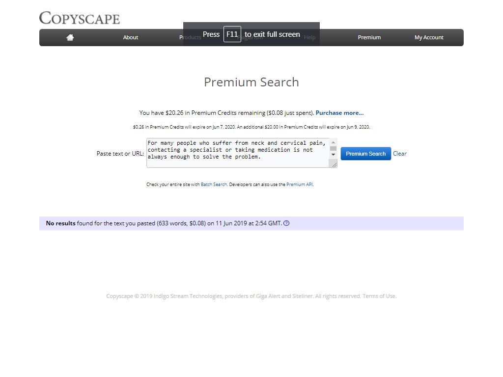Screen dimensions: 503x377
Task: Open the About menu
Action: coord(131,37)
